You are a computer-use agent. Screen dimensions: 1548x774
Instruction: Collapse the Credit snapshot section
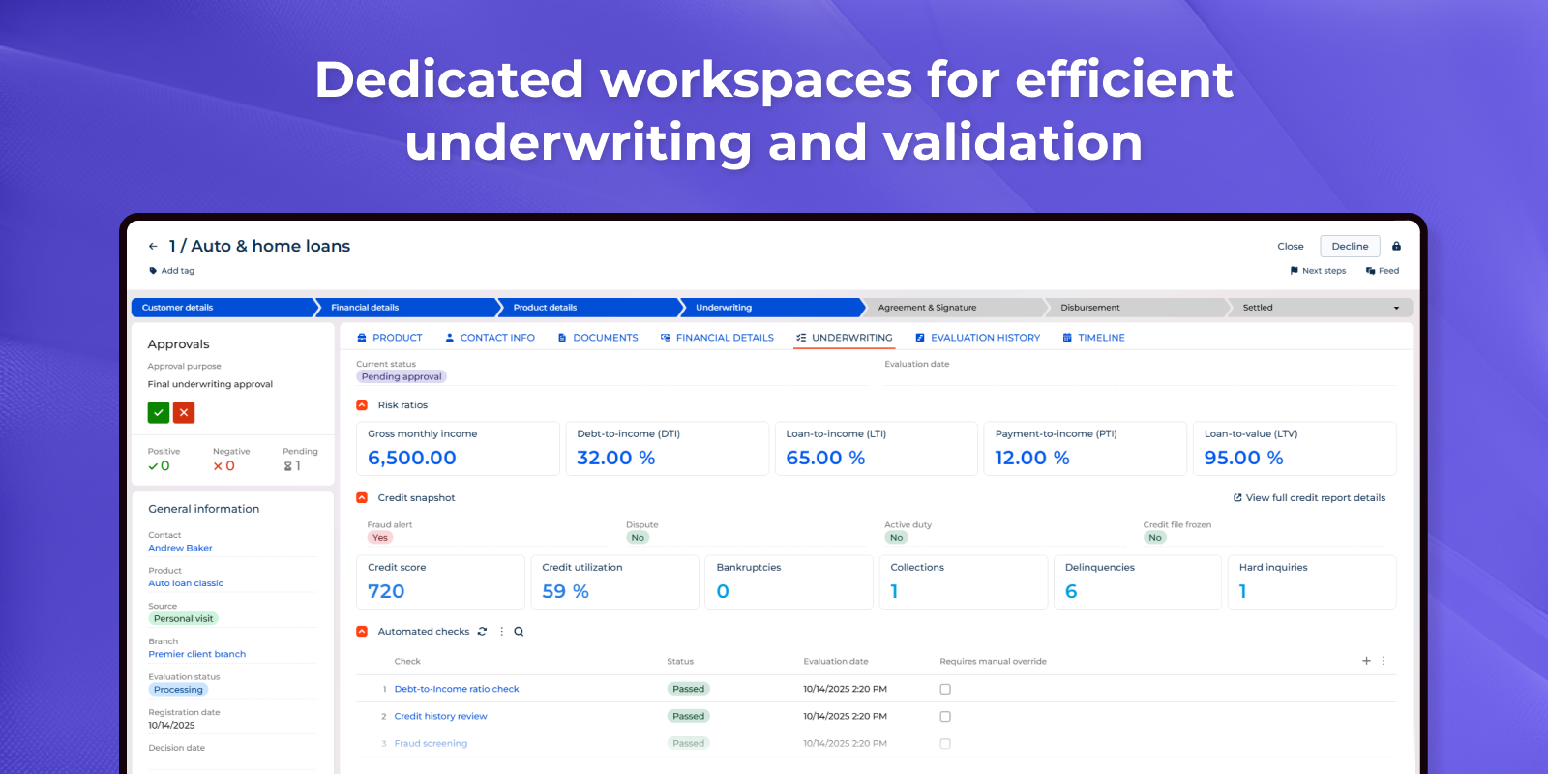pyautogui.click(x=362, y=498)
